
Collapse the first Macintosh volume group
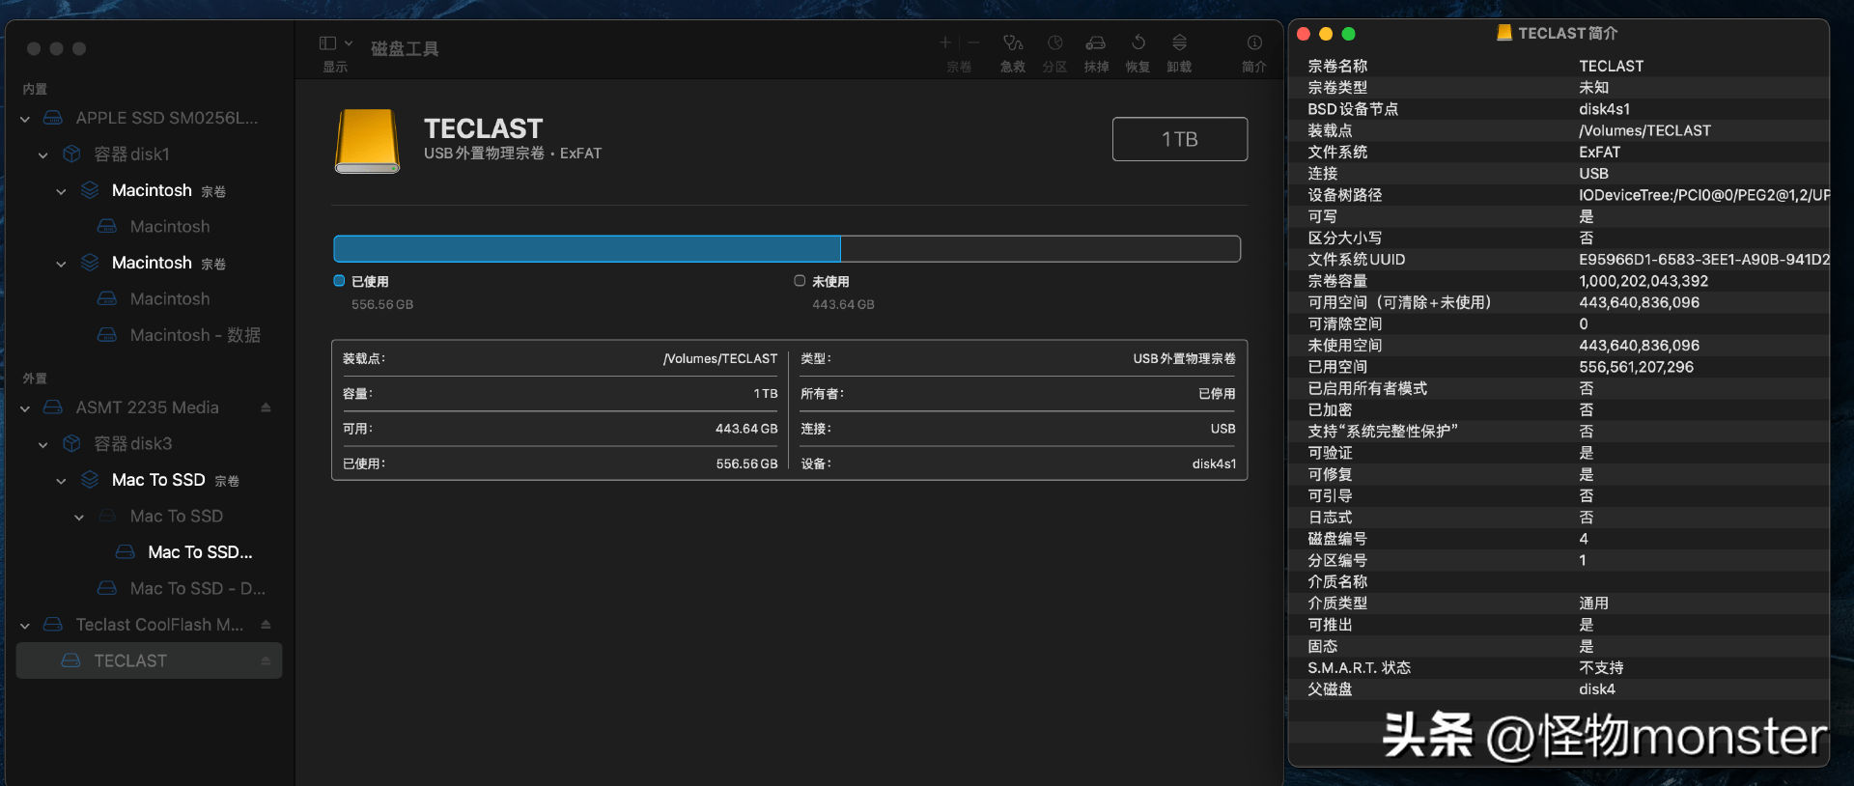(61, 191)
